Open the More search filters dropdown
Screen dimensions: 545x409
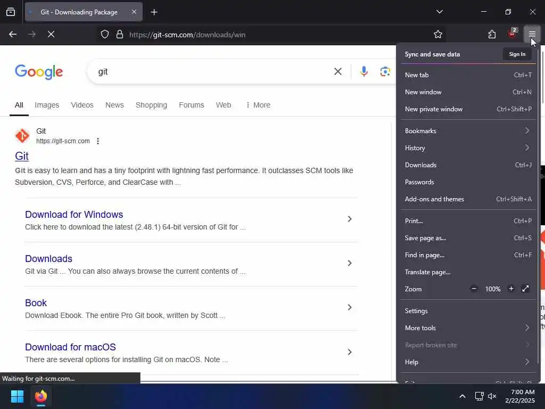coord(258,105)
